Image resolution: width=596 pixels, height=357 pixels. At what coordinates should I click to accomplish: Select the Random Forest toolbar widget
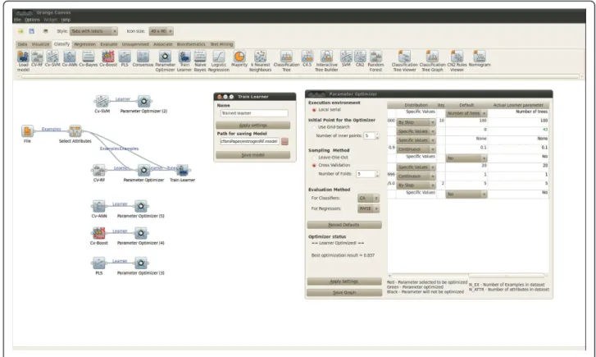click(375, 57)
